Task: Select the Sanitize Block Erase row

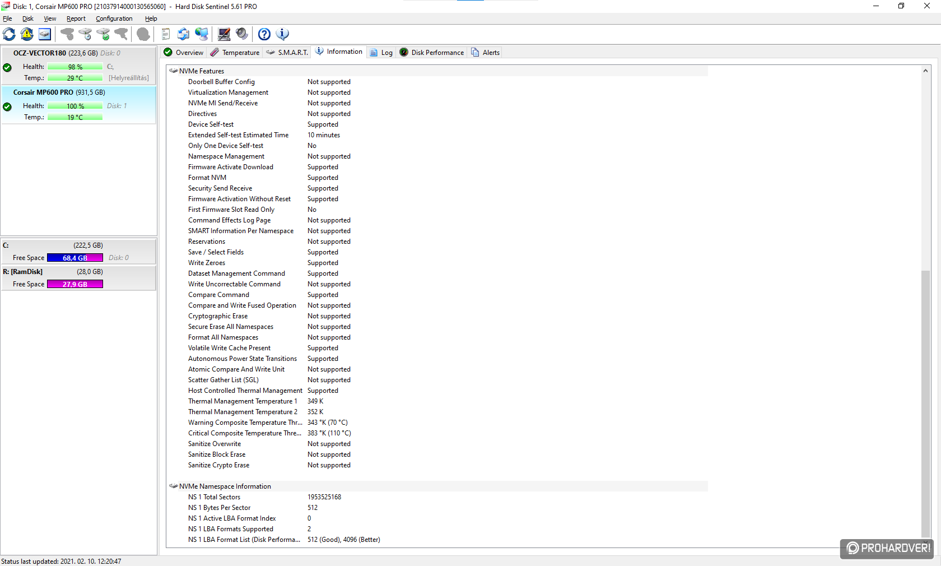Action: 437,454
